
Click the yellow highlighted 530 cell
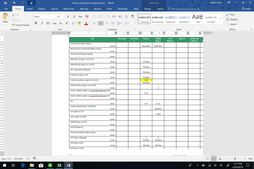146,80
